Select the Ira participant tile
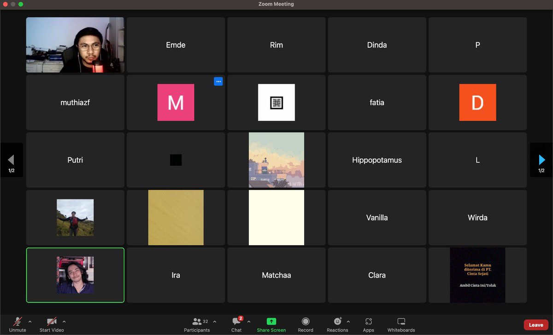 [x=176, y=275]
